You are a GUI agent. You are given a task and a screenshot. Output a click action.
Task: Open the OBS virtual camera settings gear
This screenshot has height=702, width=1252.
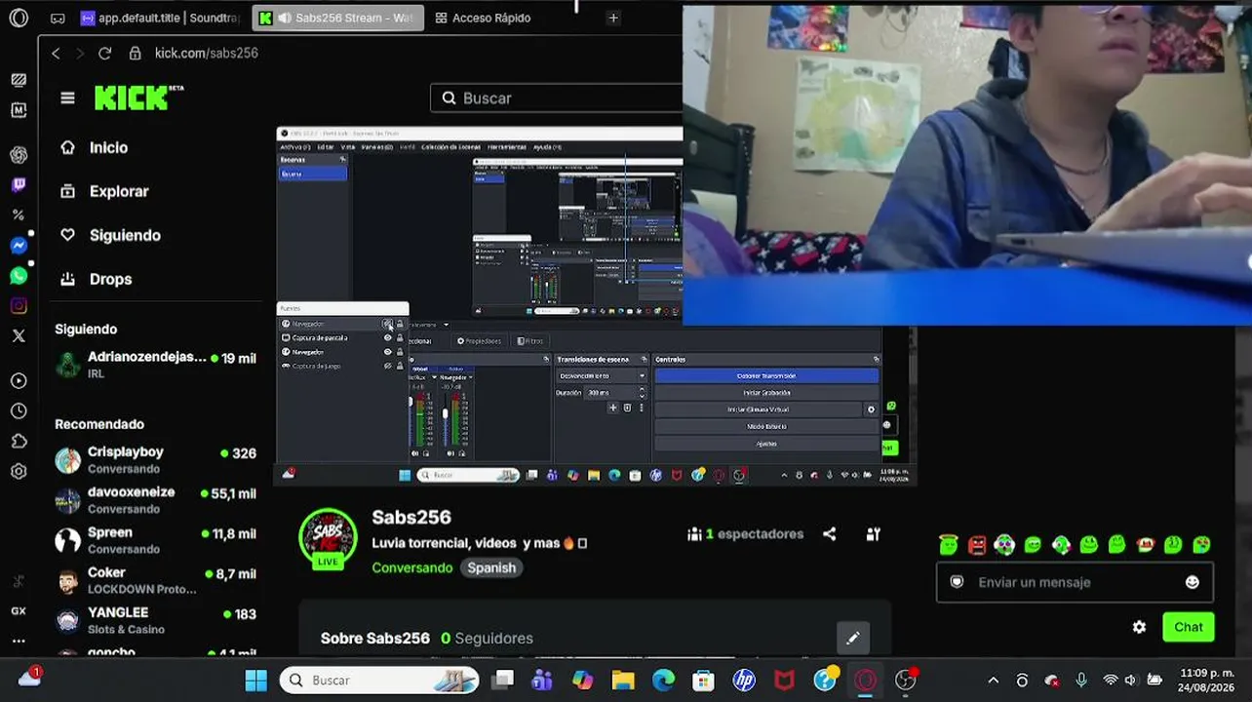point(871,409)
